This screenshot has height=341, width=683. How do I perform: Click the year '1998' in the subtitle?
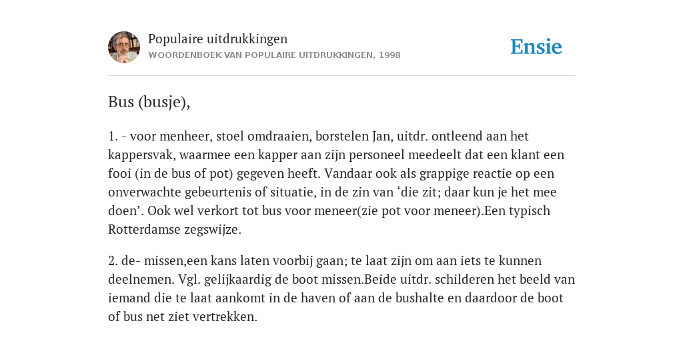(390, 55)
